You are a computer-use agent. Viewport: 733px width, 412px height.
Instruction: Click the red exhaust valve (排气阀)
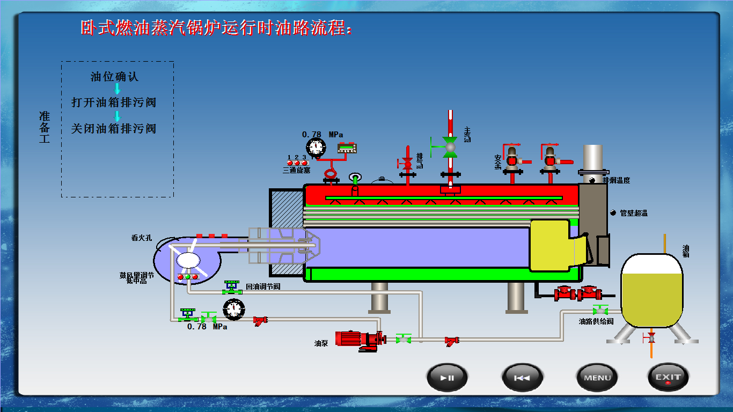click(407, 163)
